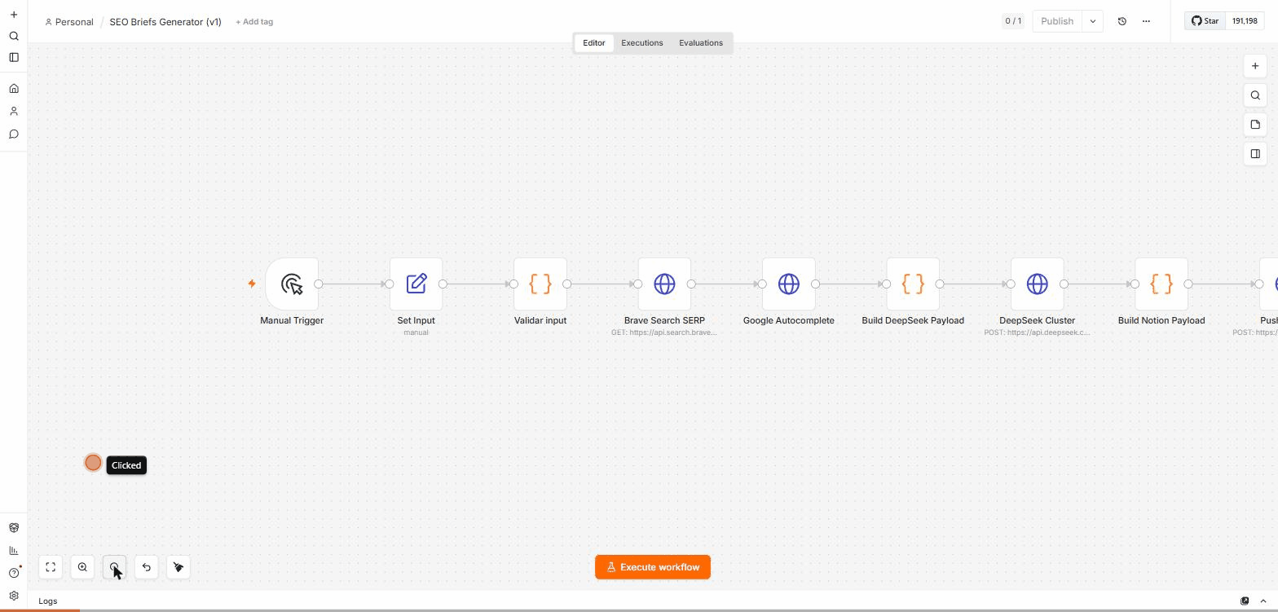This screenshot has width=1278, height=612.
Task: Open the Help question mark icon
Action: click(x=14, y=573)
